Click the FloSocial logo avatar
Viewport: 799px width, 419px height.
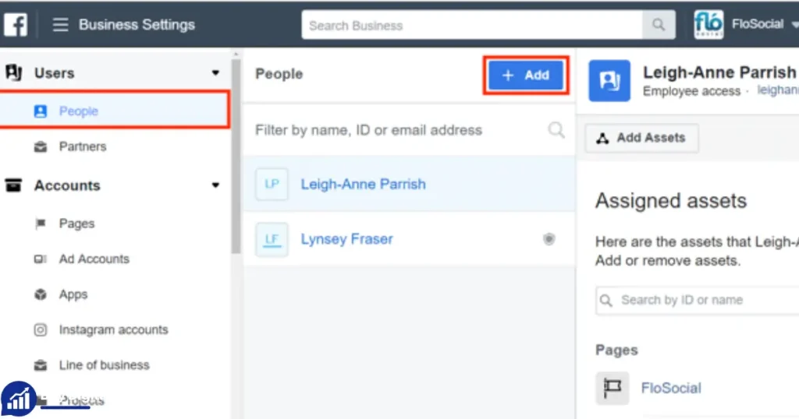(x=708, y=24)
